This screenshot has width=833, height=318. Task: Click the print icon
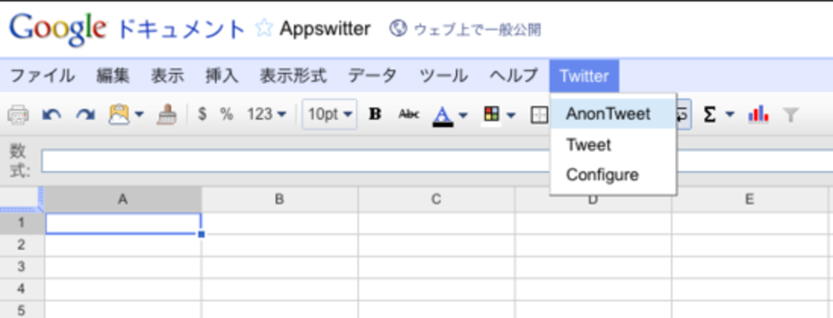[x=17, y=115]
